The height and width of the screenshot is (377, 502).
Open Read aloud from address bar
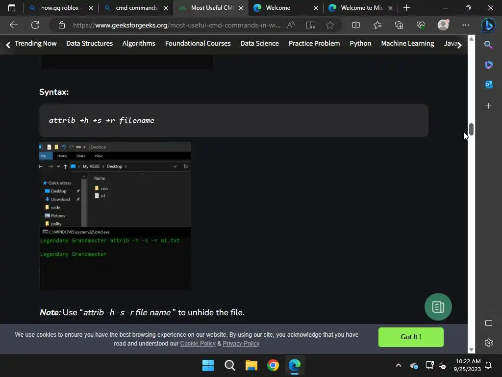[x=291, y=25]
